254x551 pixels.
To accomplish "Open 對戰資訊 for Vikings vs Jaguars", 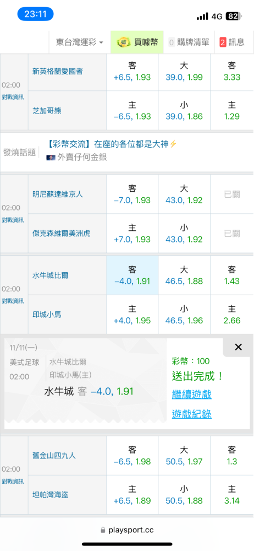I will coord(13,220).
